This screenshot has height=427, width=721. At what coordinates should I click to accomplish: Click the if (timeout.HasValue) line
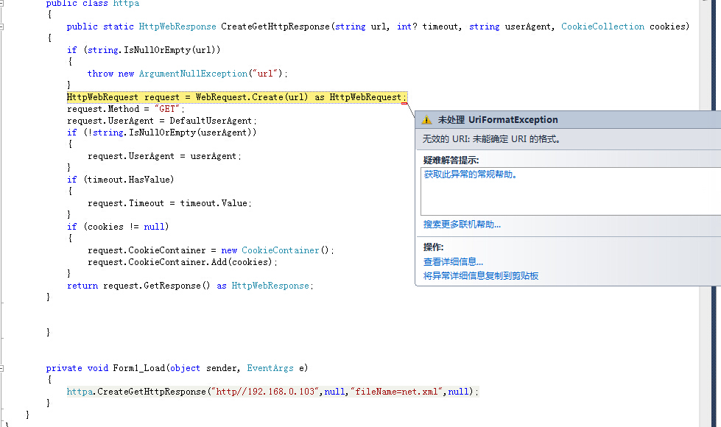(121, 180)
